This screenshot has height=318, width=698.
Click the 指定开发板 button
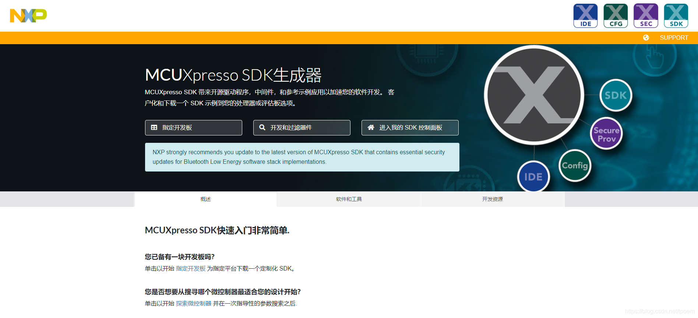click(x=194, y=128)
